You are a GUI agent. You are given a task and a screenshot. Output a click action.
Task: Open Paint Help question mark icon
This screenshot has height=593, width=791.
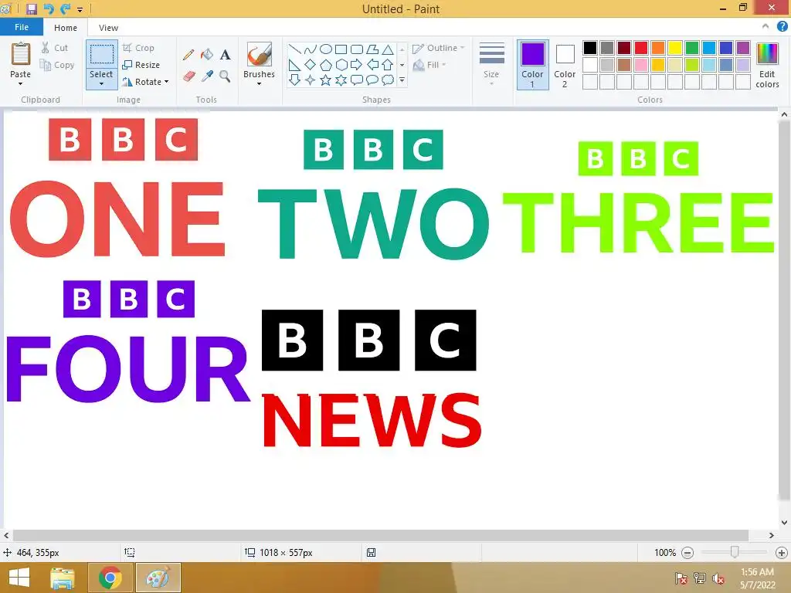click(x=782, y=26)
